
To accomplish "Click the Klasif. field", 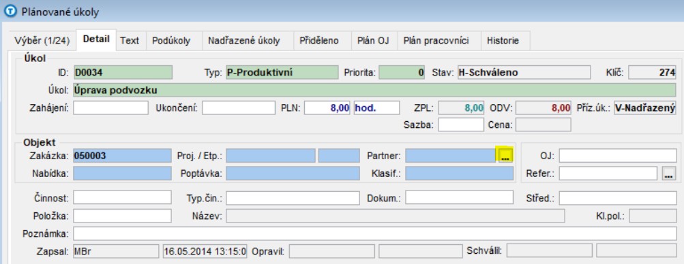I will [x=460, y=173].
